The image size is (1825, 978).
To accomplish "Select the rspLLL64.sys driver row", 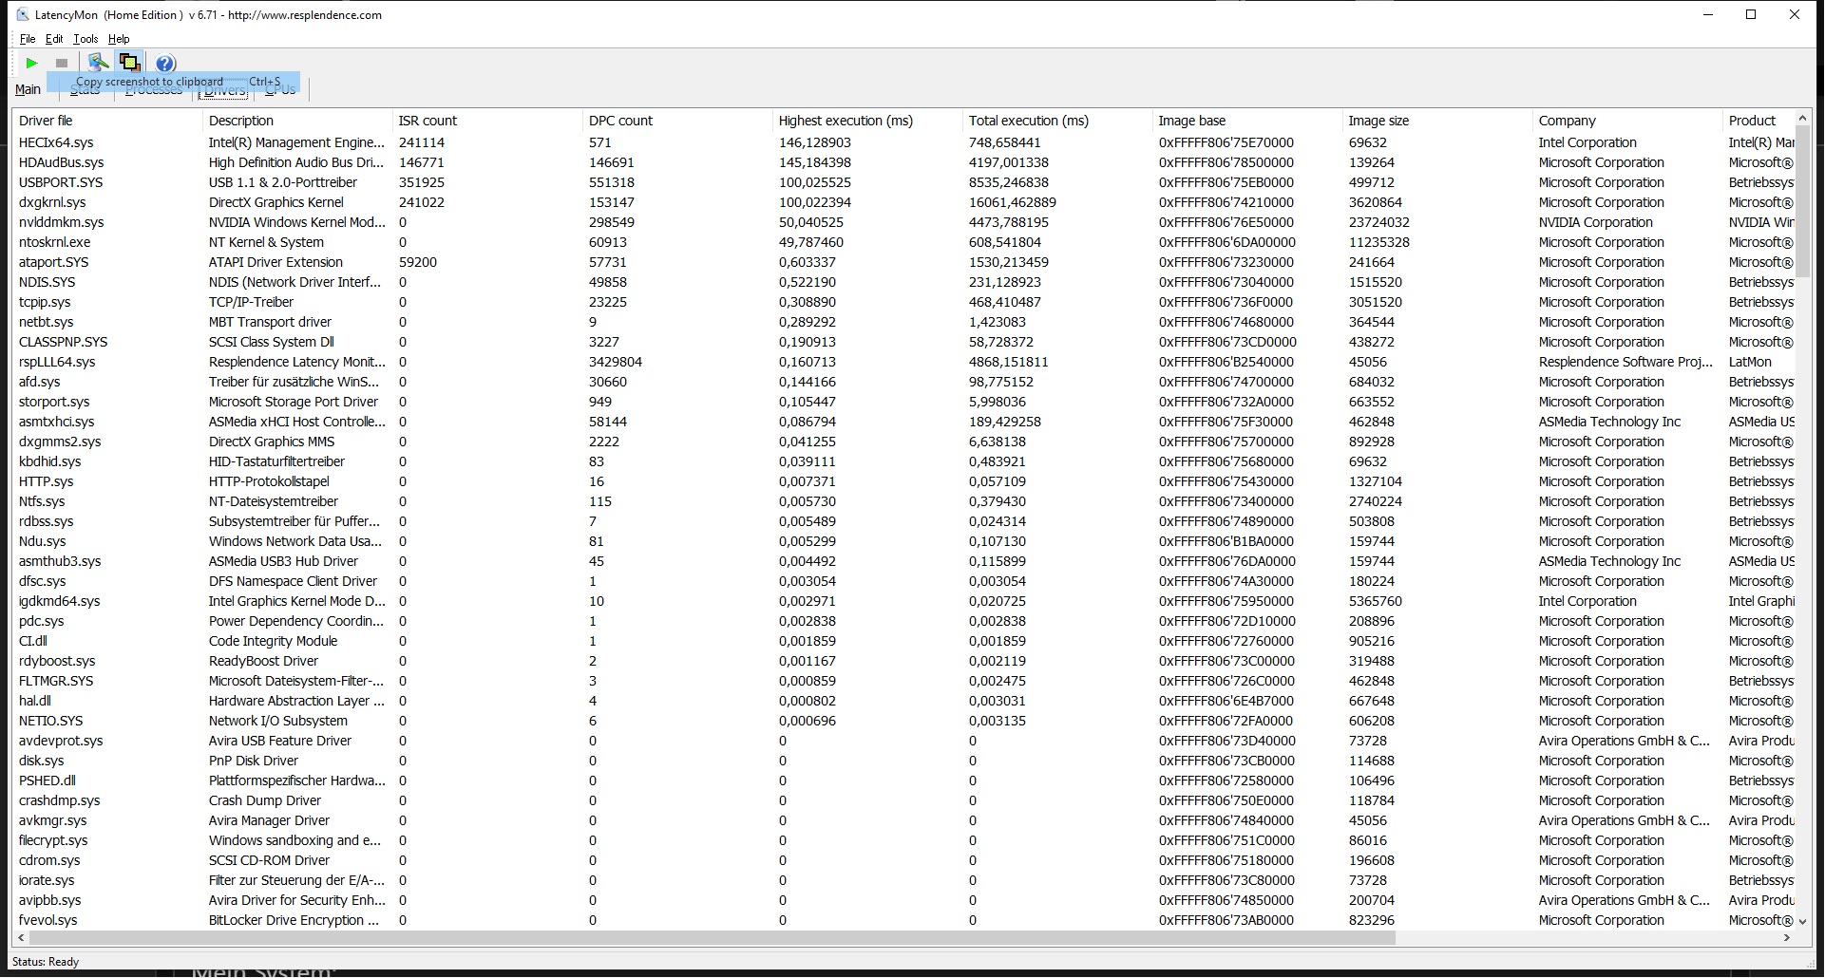I will [903, 362].
